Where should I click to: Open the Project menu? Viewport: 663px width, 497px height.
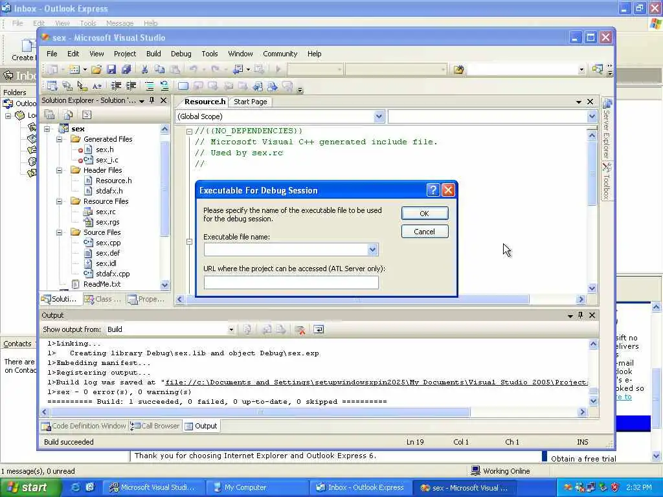125,54
